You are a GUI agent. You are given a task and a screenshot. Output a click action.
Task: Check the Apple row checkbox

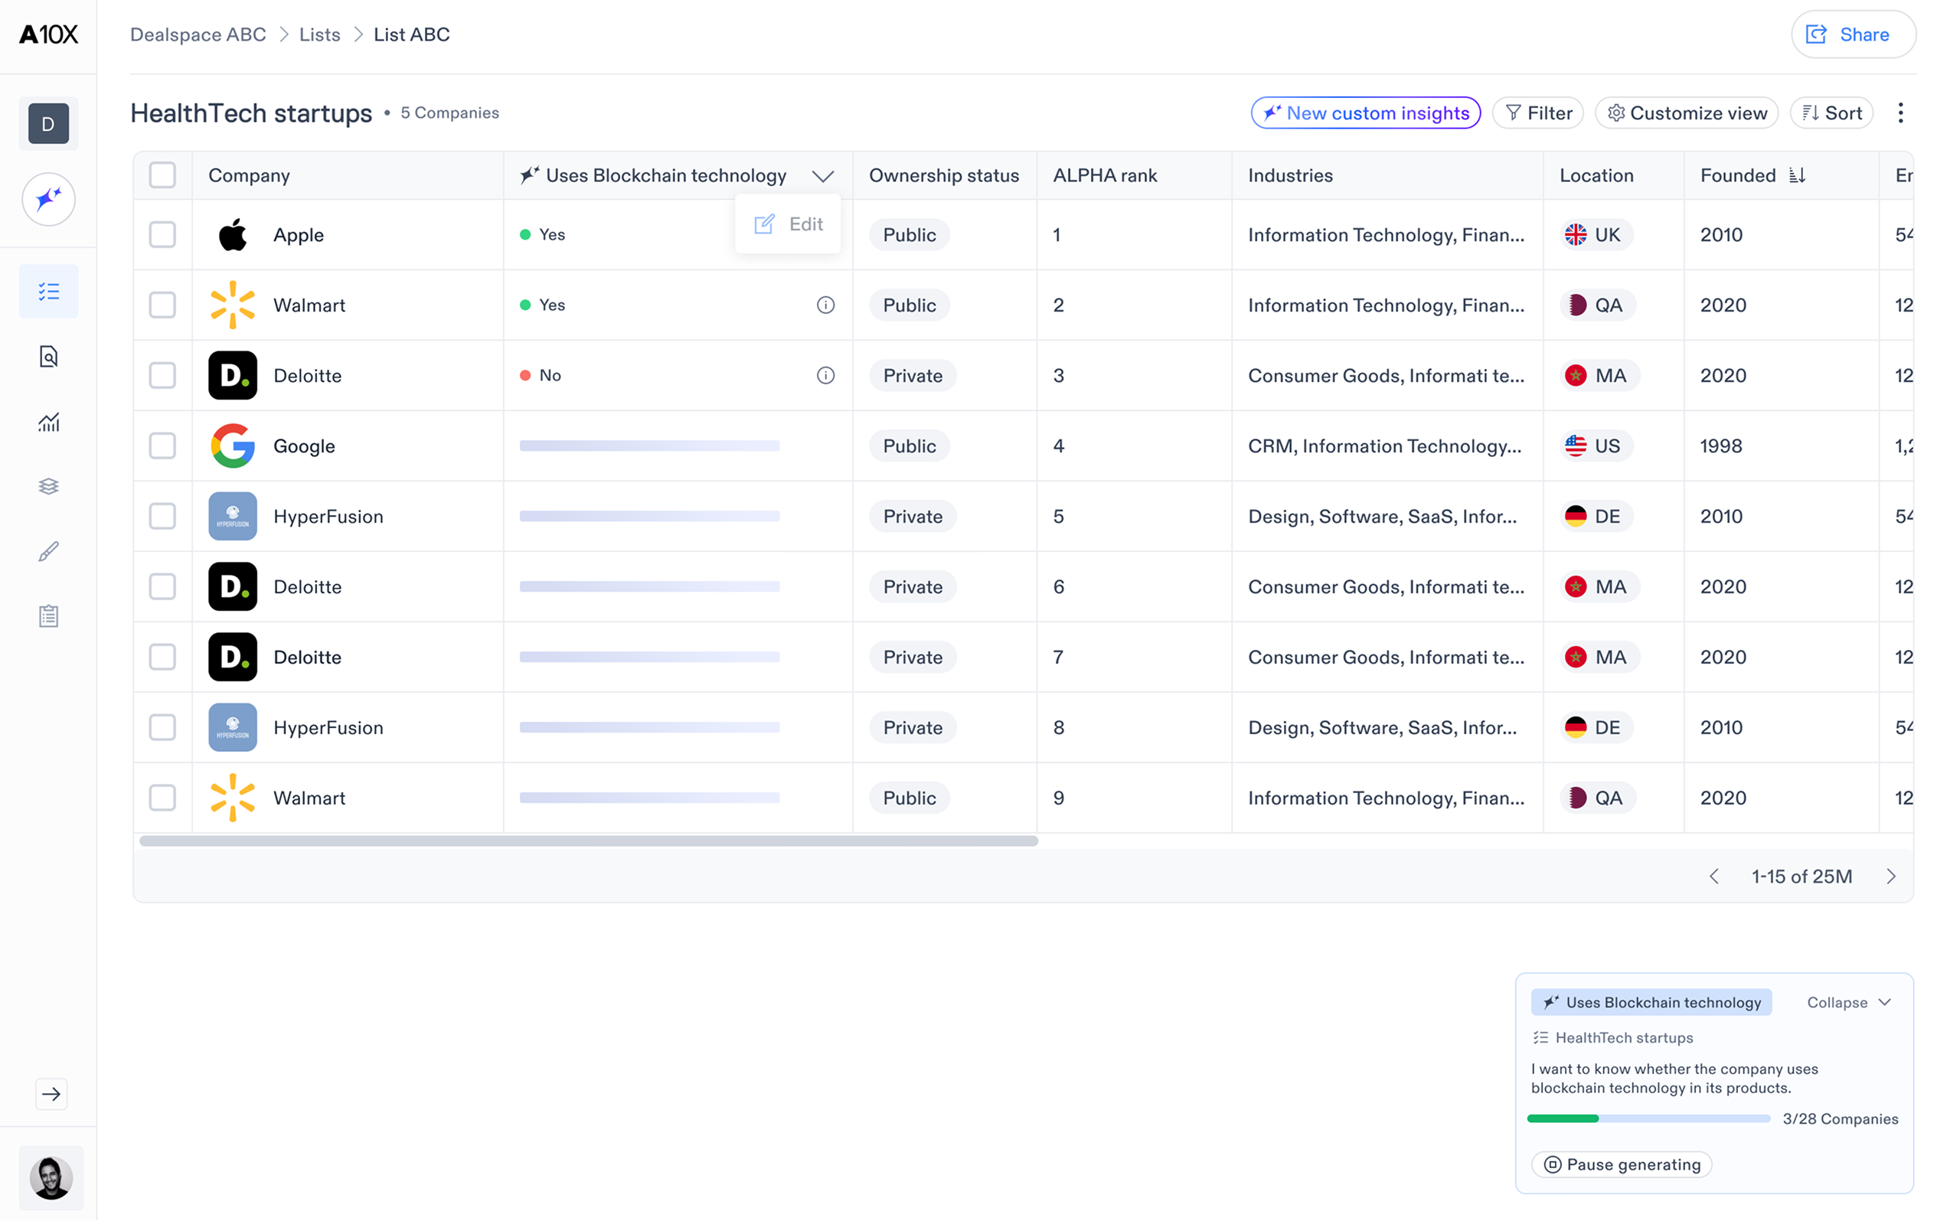click(x=162, y=234)
